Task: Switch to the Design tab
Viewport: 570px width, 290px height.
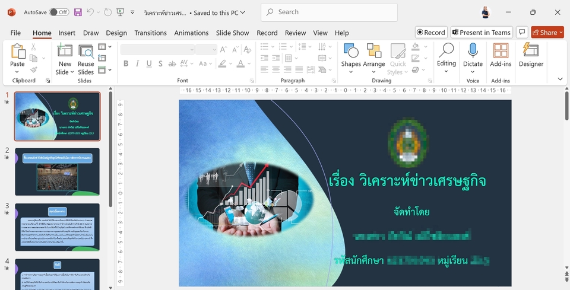Action: 116,33
